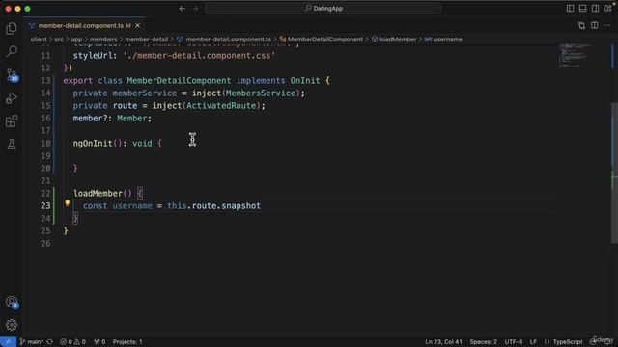Click the 'src' breadcrumb segment
The image size is (618, 347).
pyautogui.click(x=59, y=40)
